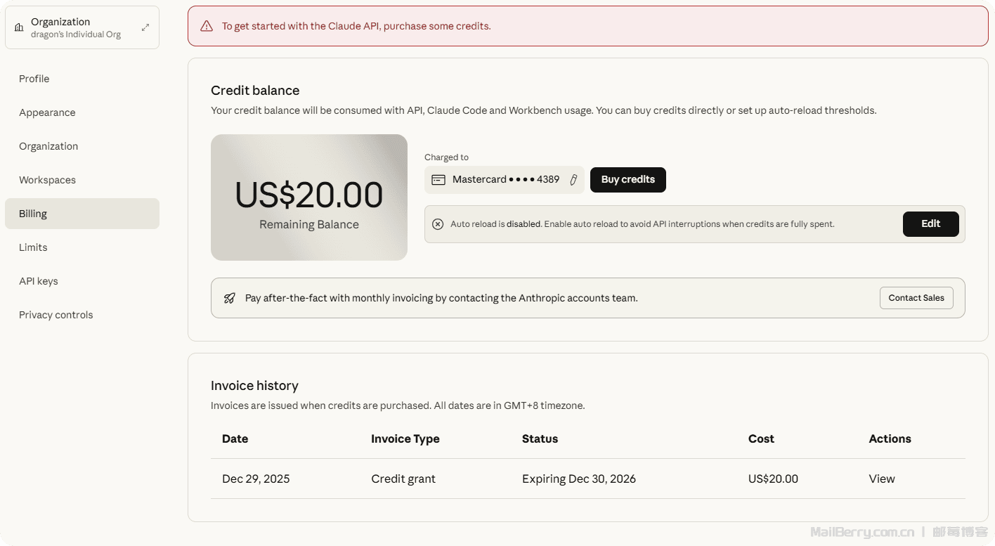Click the disabled X icon for auto reload
The width and height of the screenshot is (995, 546).
438,224
